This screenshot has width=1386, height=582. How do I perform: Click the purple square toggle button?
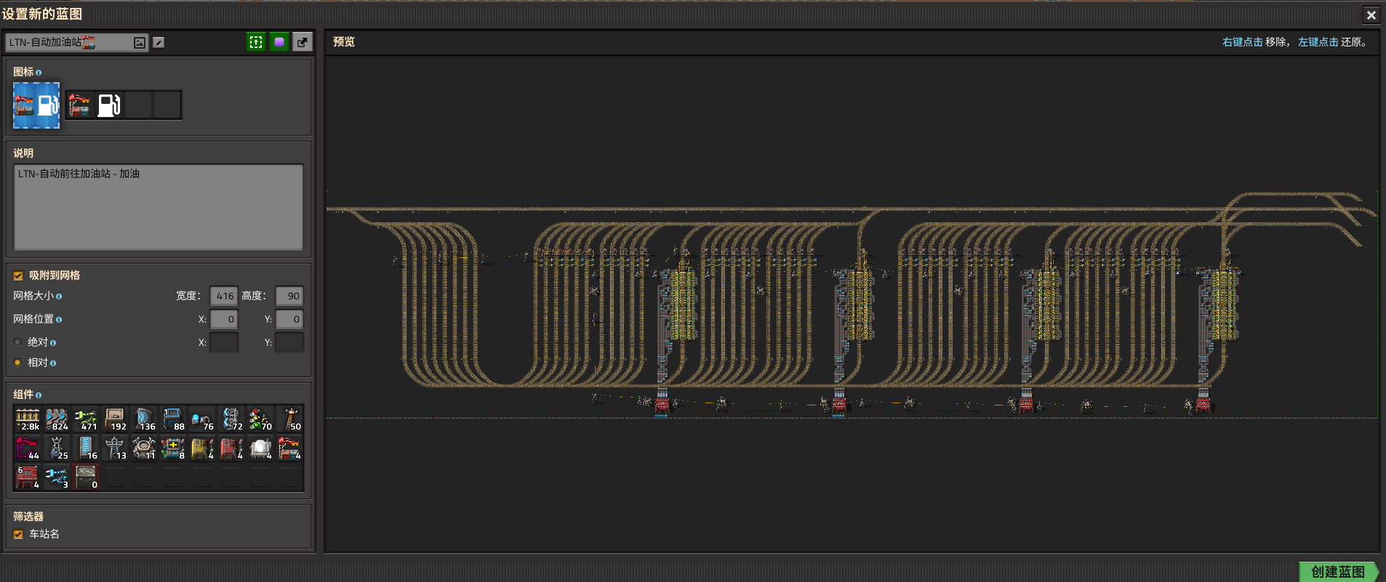pyautogui.click(x=279, y=42)
